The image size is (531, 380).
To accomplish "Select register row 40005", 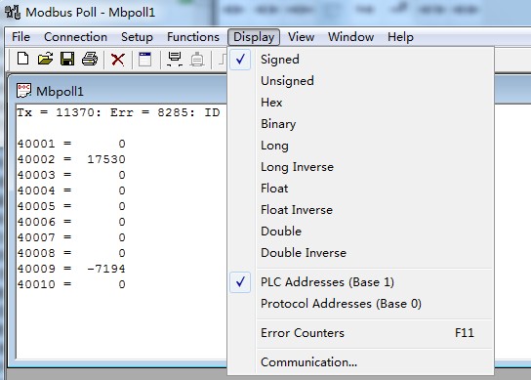I will (x=71, y=206).
